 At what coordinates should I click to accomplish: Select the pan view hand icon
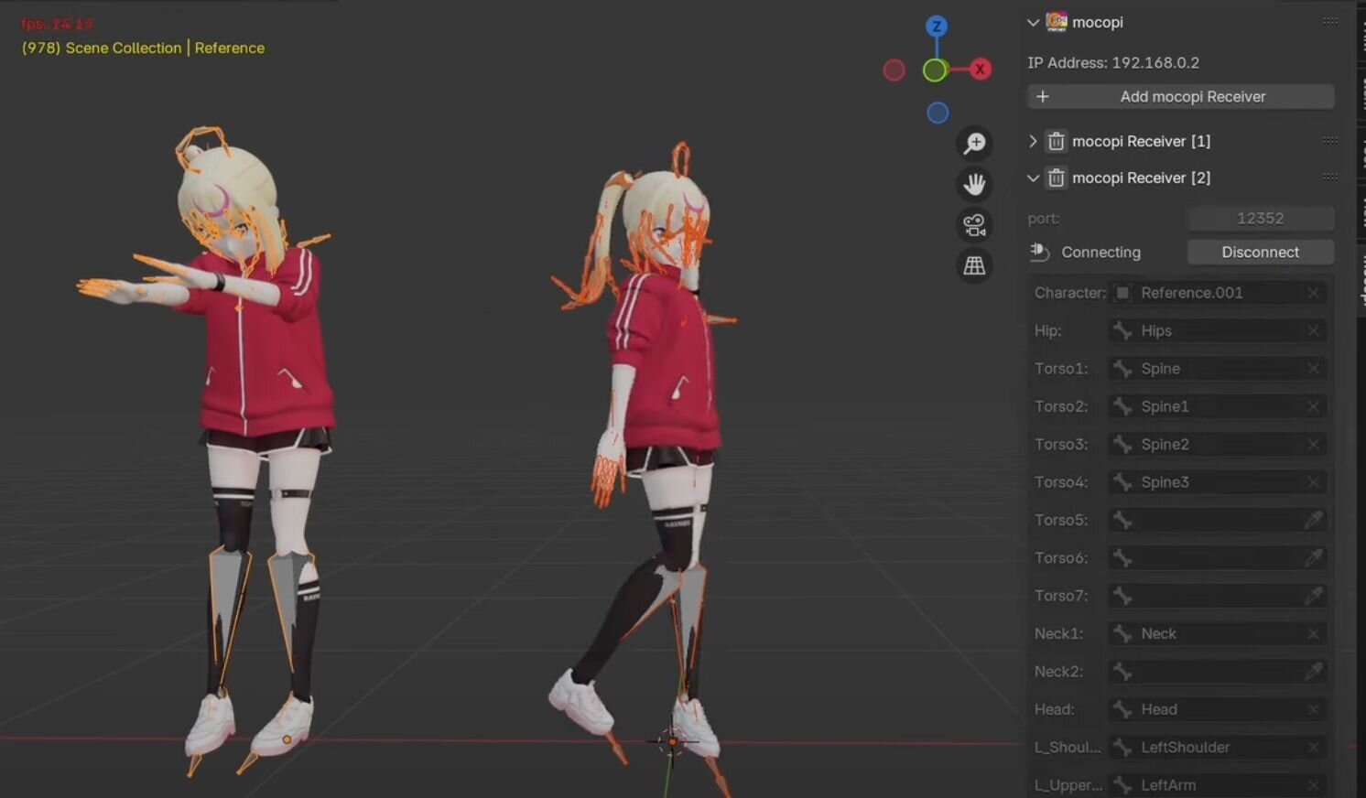[x=974, y=184]
